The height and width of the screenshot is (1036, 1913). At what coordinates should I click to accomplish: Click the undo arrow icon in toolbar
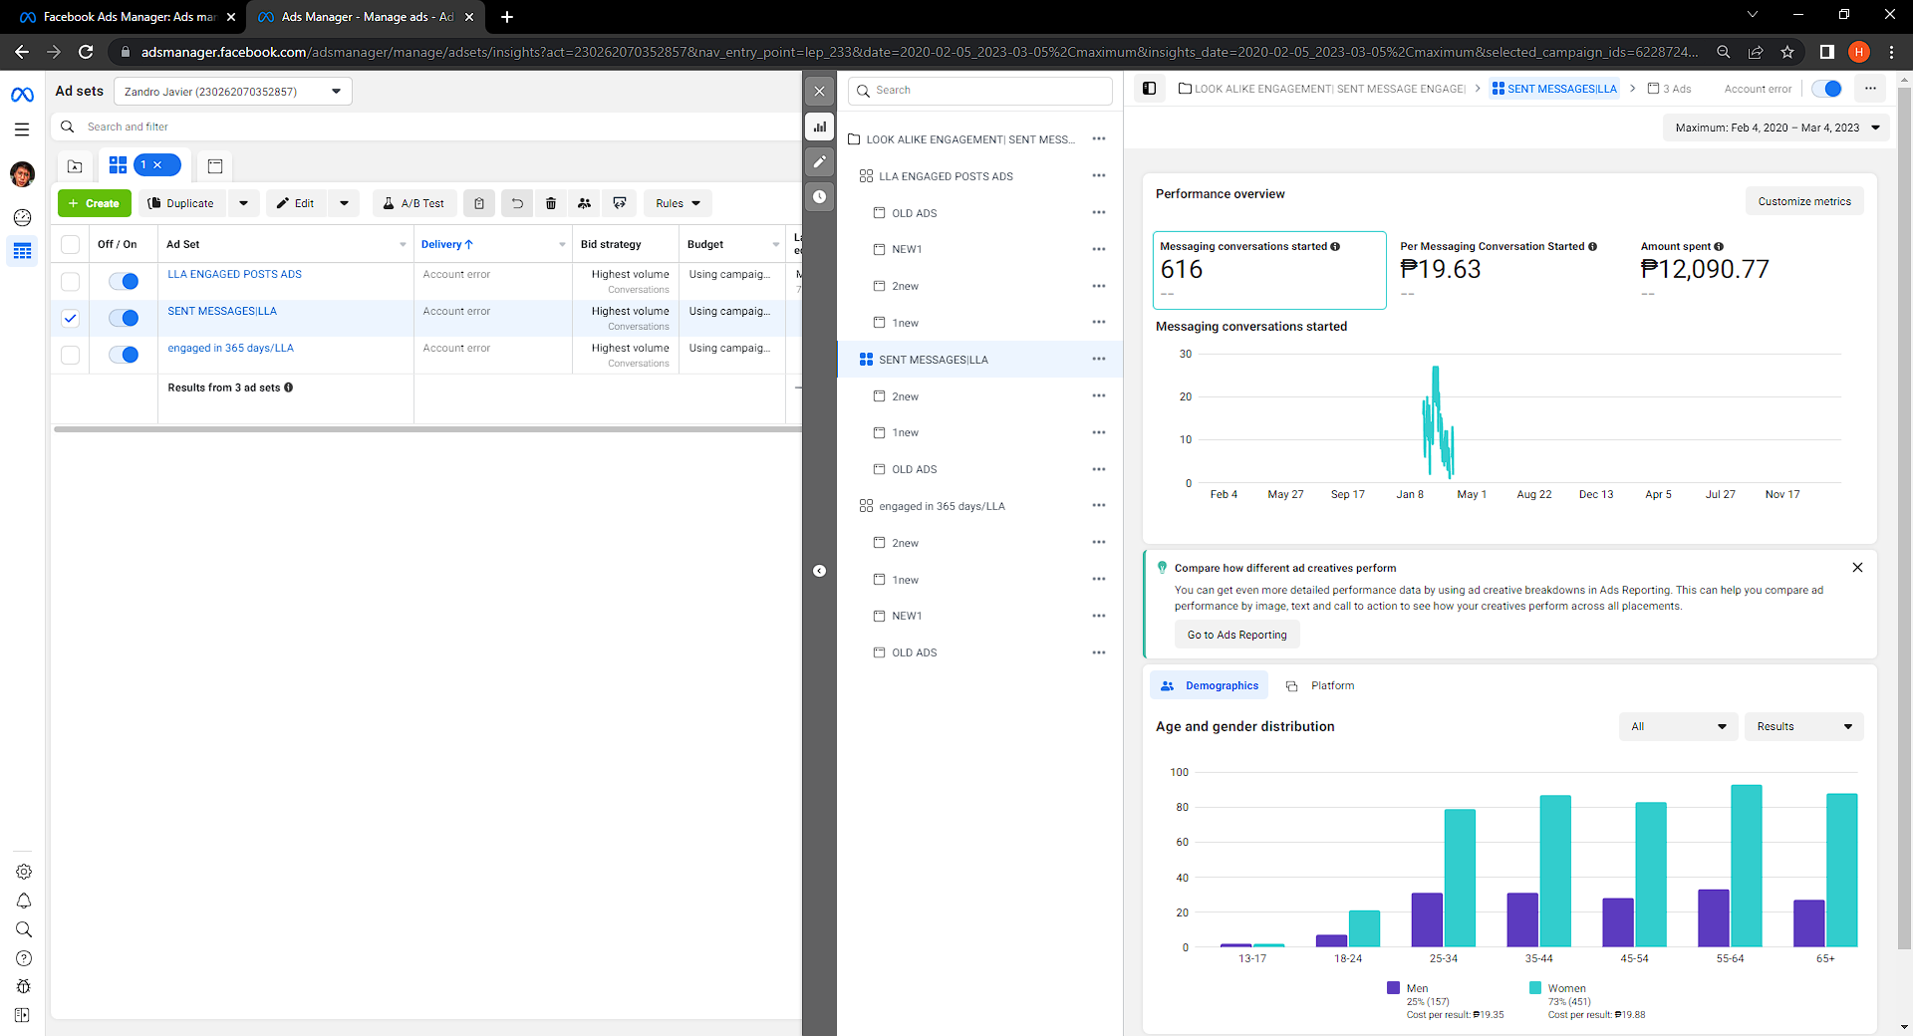(x=517, y=203)
